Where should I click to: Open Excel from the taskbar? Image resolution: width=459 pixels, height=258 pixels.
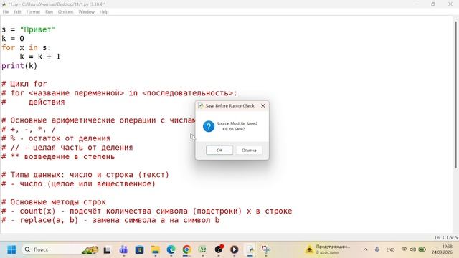click(x=202, y=249)
